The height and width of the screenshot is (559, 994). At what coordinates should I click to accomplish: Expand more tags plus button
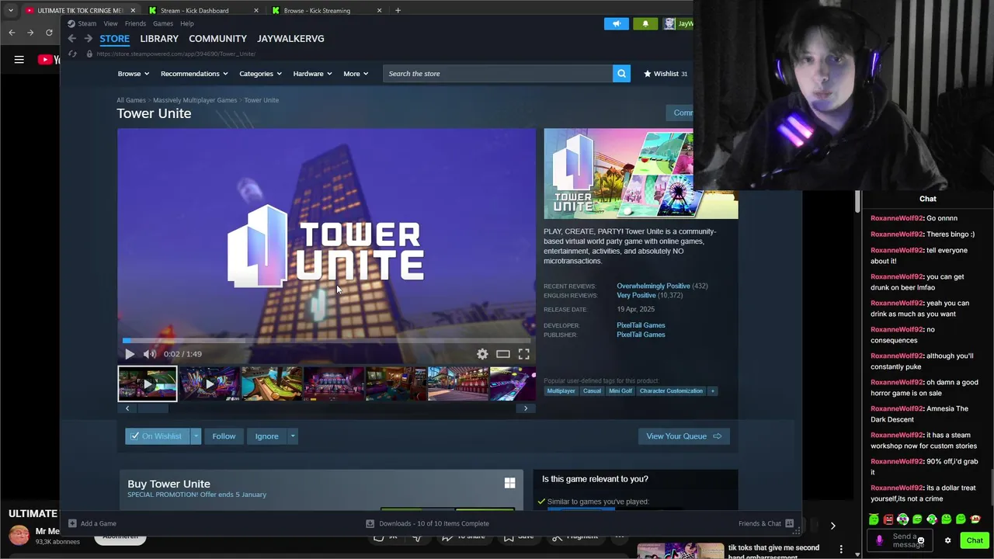[x=712, y=391]
